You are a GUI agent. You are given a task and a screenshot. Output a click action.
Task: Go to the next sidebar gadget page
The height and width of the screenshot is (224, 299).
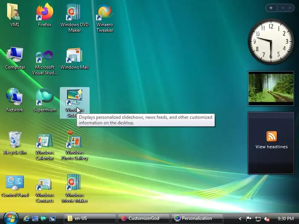[x=290, y=8]
